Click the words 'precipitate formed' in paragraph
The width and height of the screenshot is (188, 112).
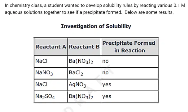[103, 12]
